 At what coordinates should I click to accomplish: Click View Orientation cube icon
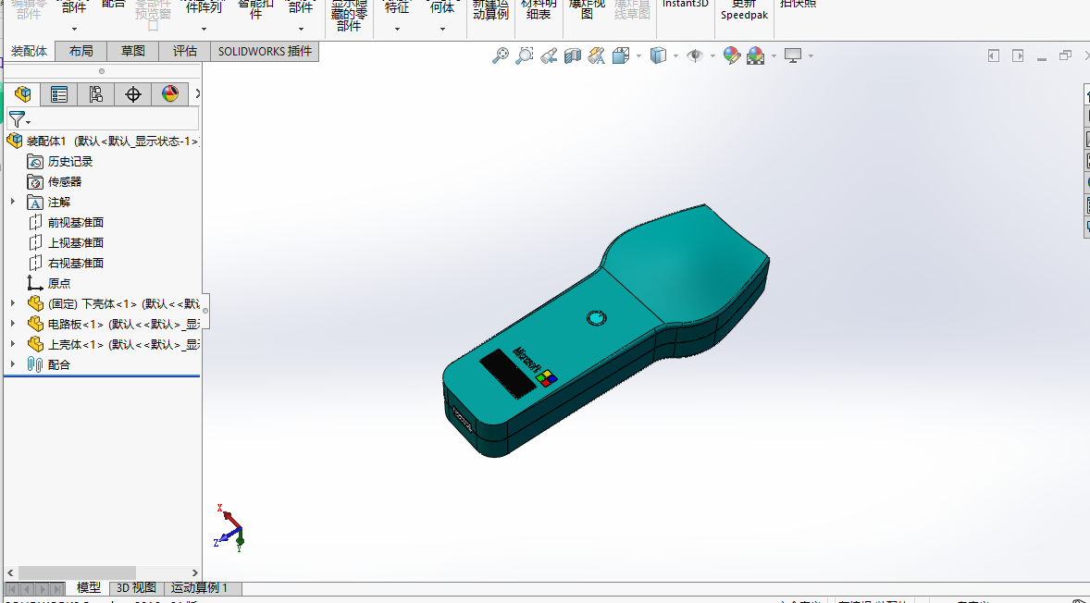click(x=621, y=55)
